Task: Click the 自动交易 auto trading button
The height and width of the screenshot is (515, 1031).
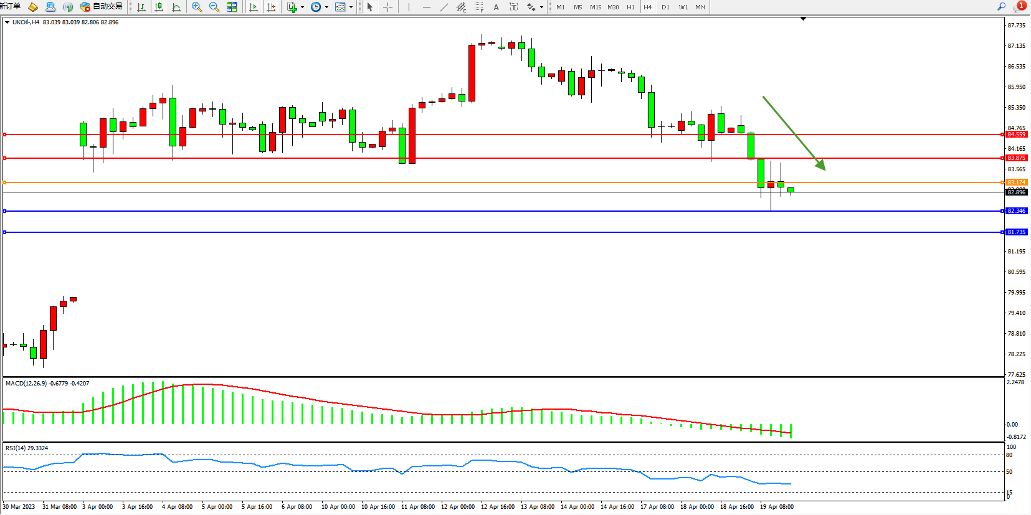Action: point(102,7)
